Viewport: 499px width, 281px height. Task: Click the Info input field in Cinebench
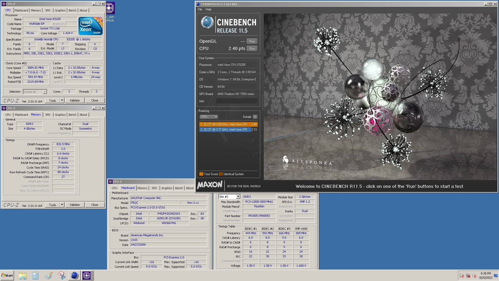pos(237,101)
